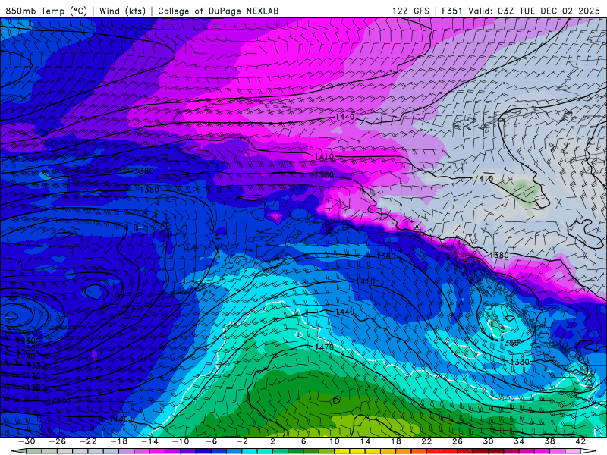Image resolution: width=607 pixels, height=455 pixels.
Task: Click the "F351" forecast hour label
Action: pos(451,11)
